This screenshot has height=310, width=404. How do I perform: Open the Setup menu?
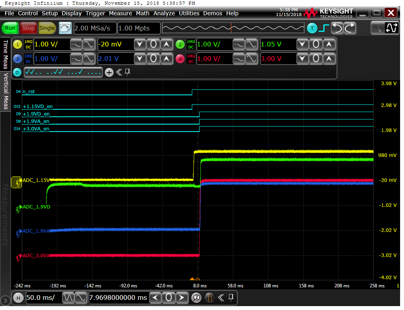pyautogui.click(x=50, y=13)
